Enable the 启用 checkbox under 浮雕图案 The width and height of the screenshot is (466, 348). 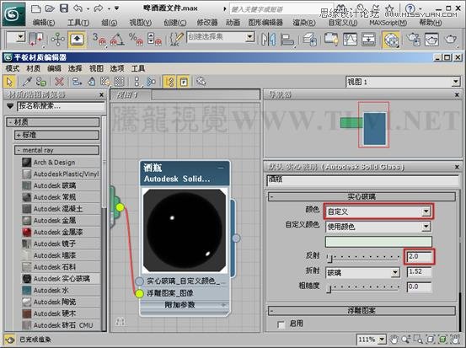(281, 324)
